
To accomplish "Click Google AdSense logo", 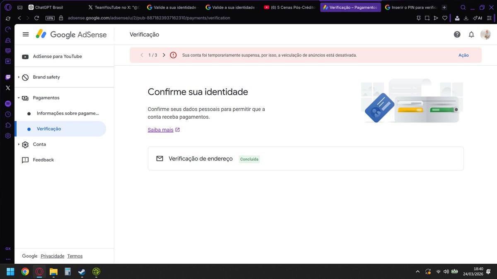I will click(x=71, y=34).
